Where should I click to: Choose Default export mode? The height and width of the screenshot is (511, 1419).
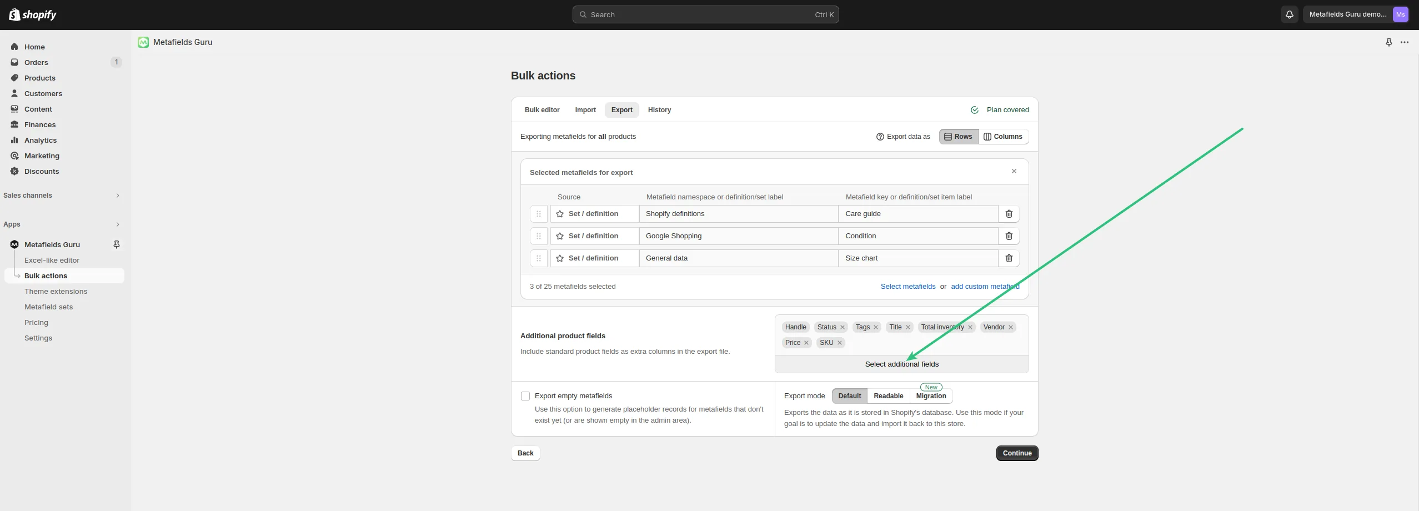[850, 396]
